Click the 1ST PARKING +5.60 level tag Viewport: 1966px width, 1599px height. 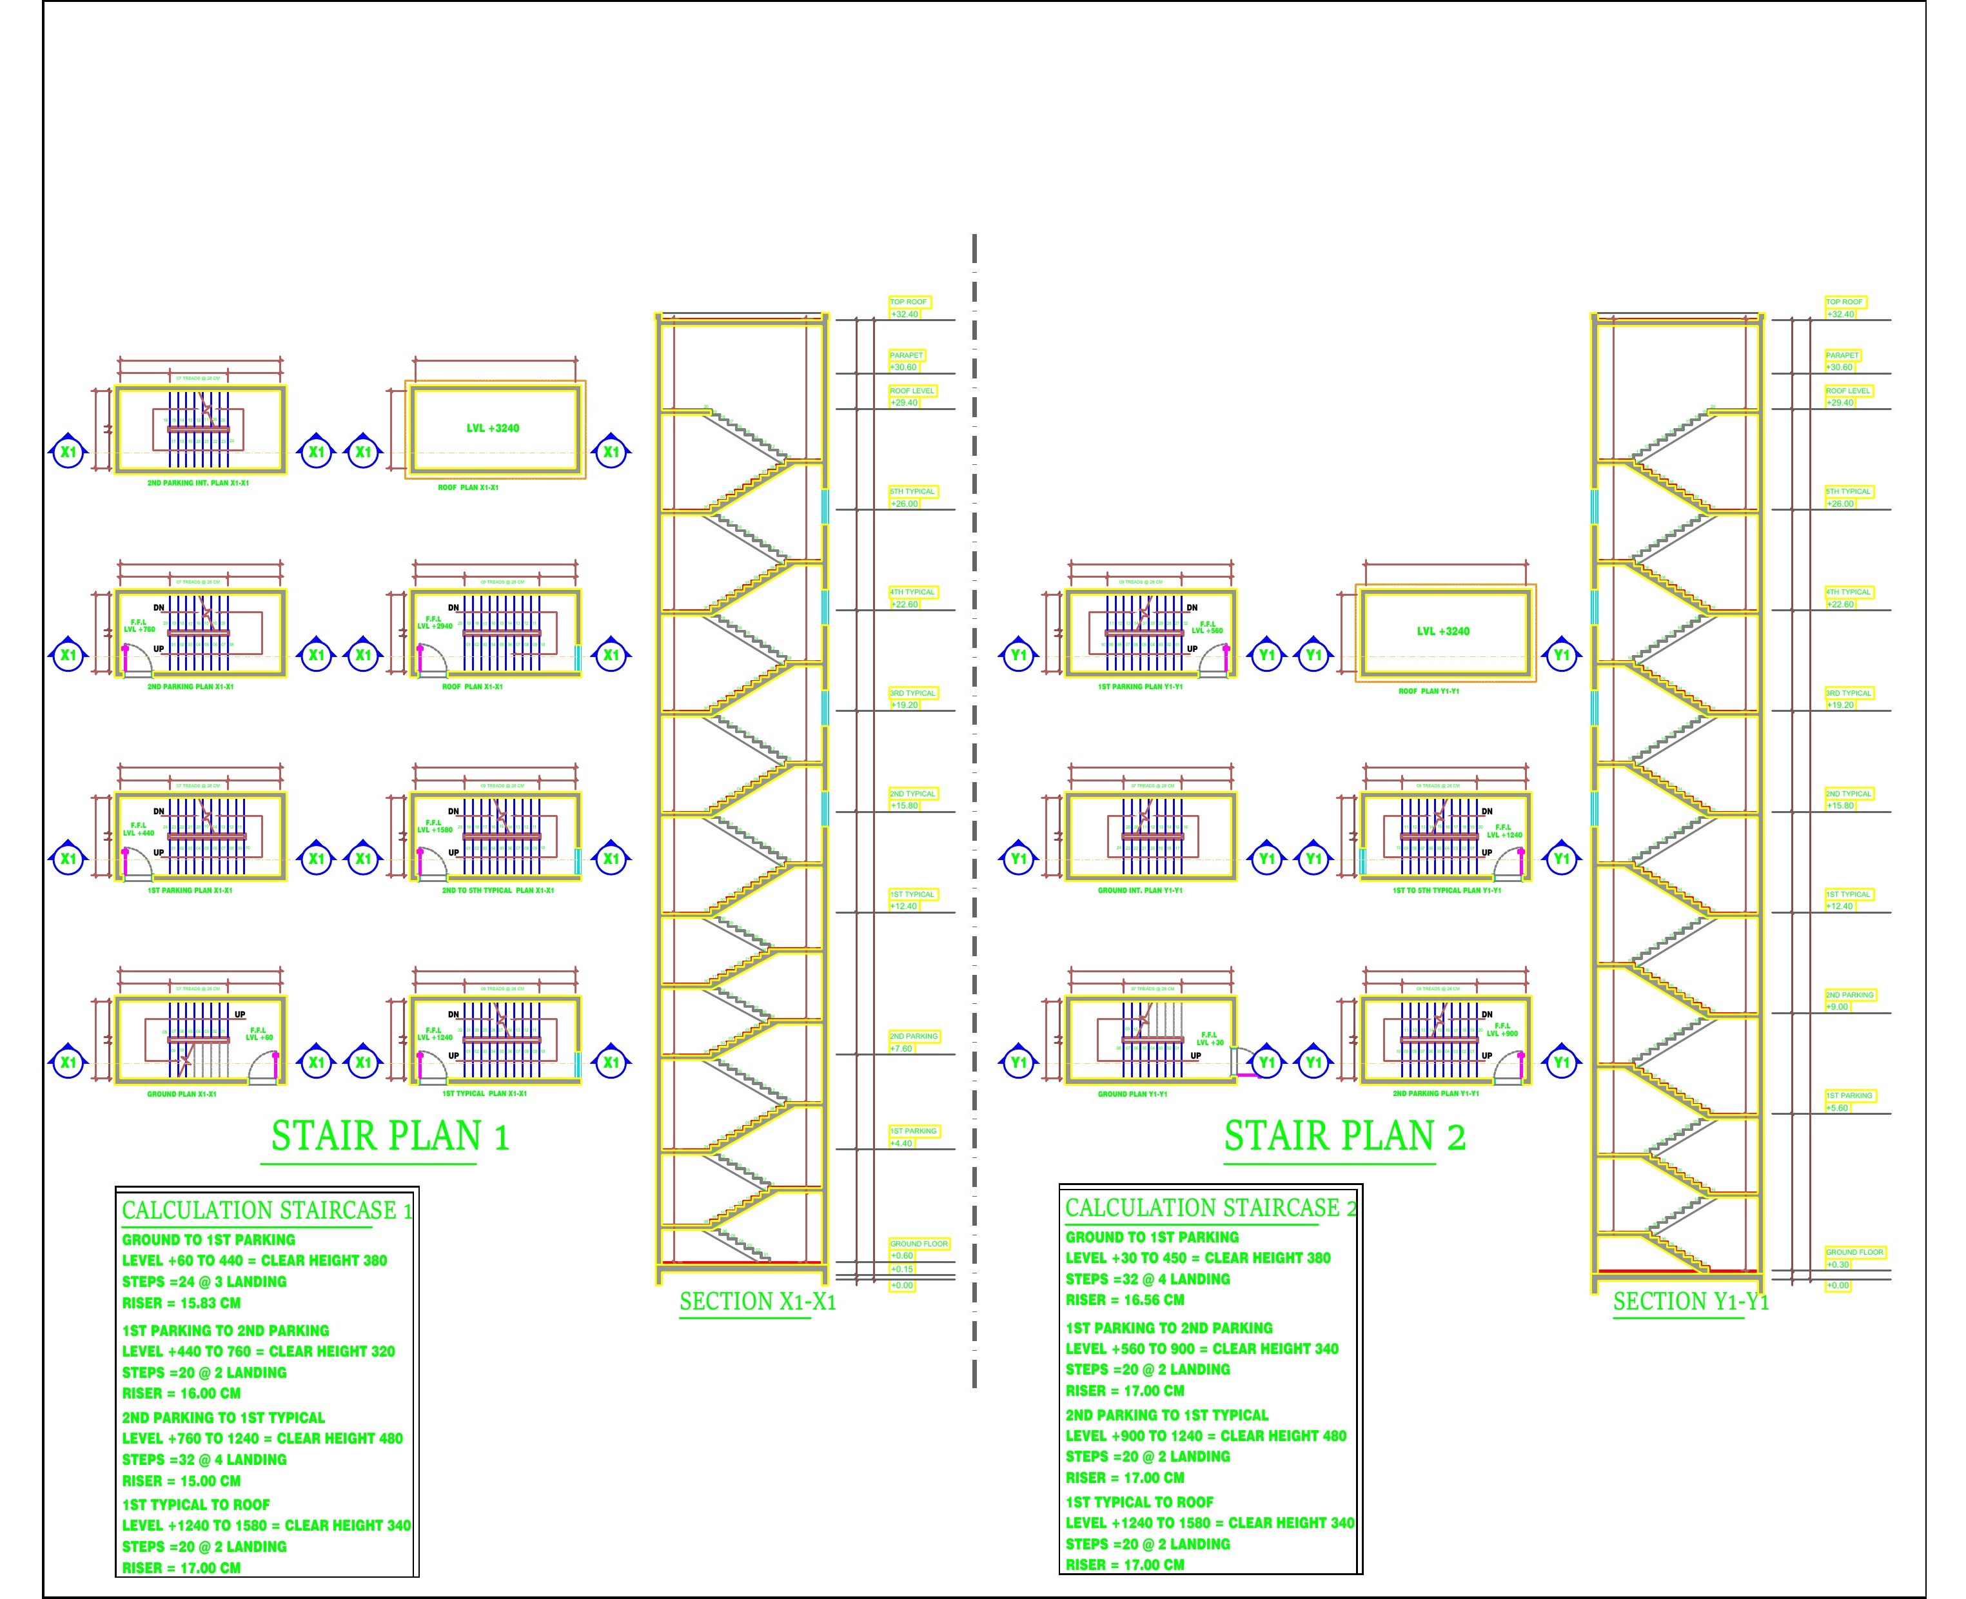(x=1850, y=1102)
